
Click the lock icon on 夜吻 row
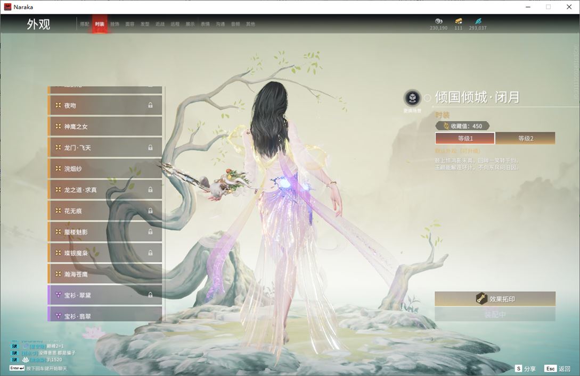point(150,105)
